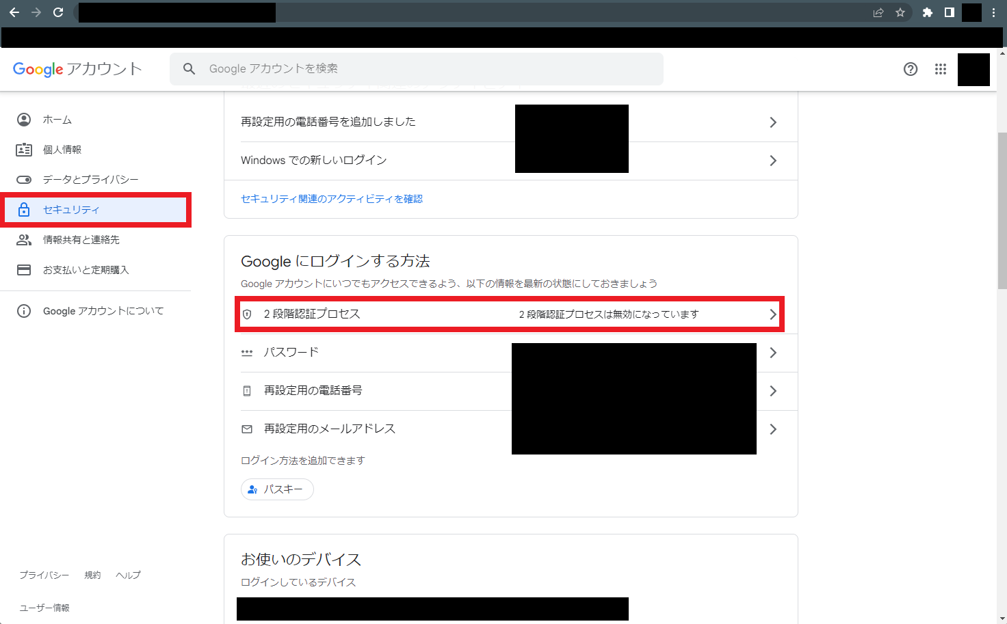Image resolution: width=1007 pixels, height=624 pixels.
Task: Open the 規約 footer link
Action: click(92, 575)
